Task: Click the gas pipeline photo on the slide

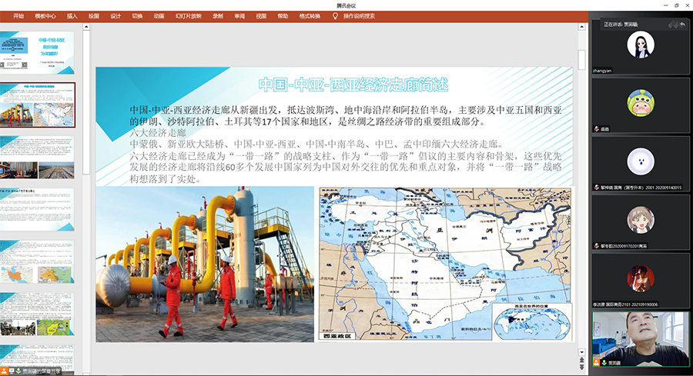Action: click(x=205, y=264)
